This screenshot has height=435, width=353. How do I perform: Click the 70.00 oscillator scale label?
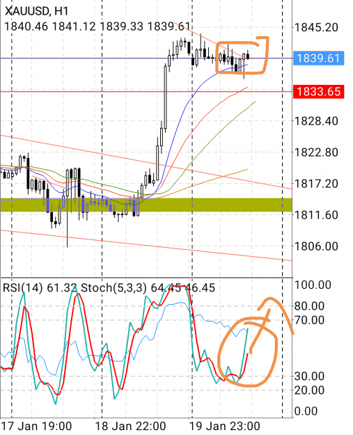[309, 320]
